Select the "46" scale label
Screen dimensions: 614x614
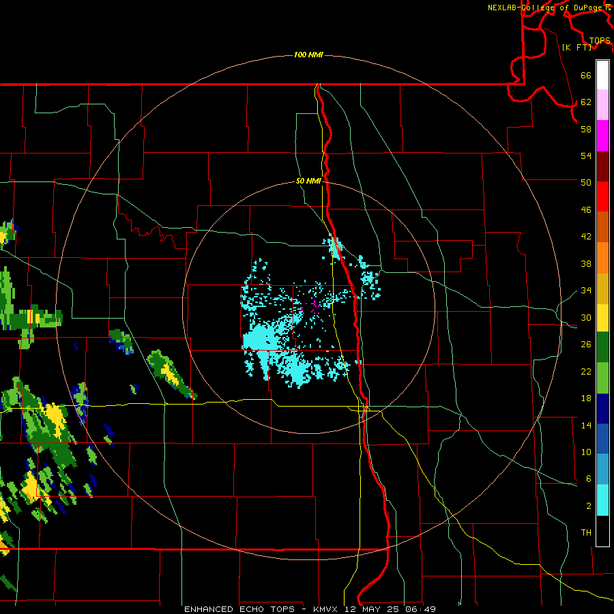(x=586, y=210)
